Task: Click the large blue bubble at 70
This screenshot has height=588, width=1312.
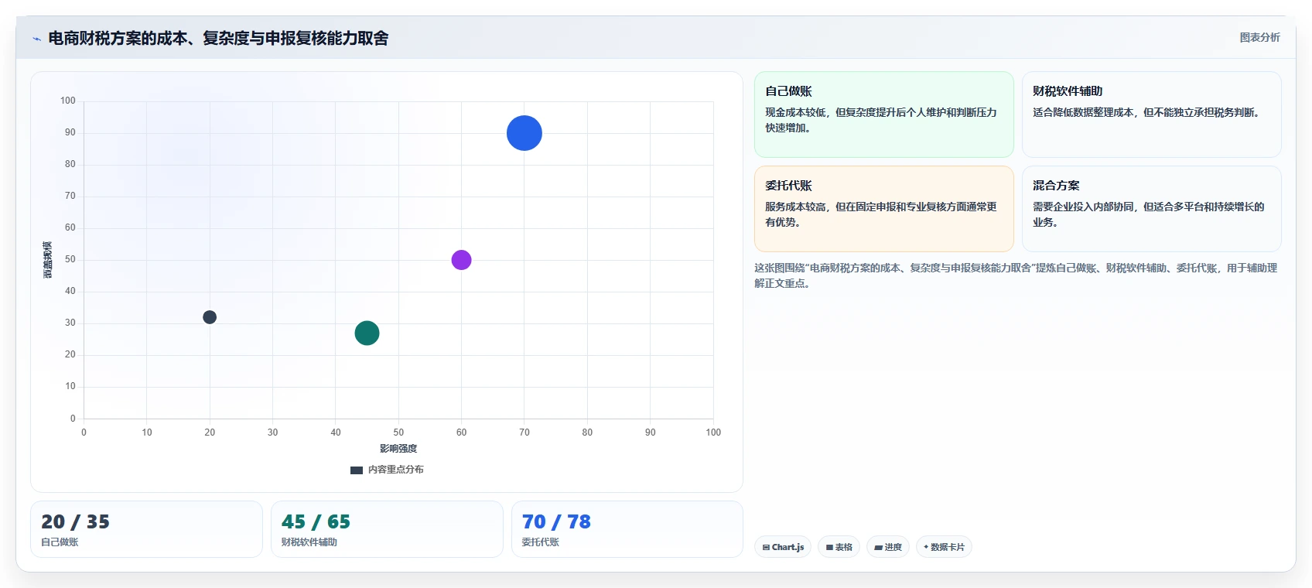Action: [524, 133]
